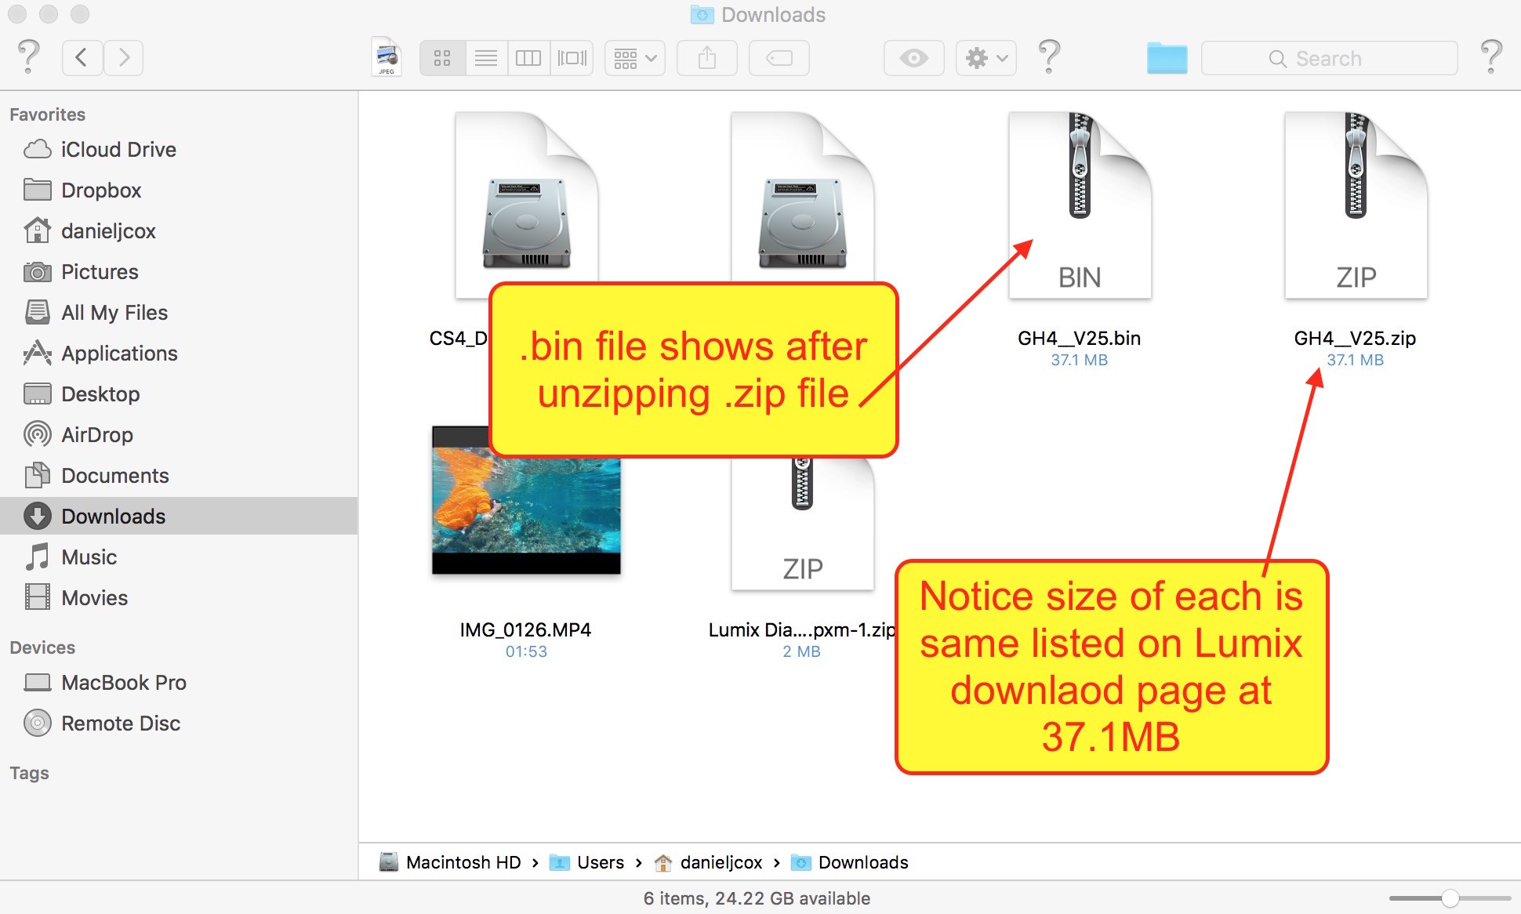Open Dropbox folder in sidebar

point(179,190)
